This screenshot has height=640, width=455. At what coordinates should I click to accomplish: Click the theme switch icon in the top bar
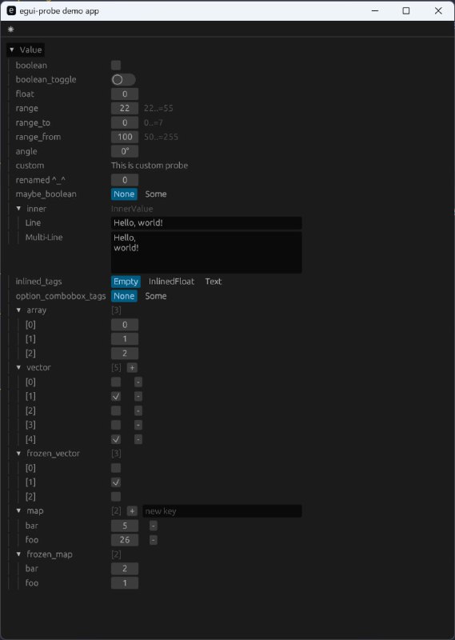(10, 30)
